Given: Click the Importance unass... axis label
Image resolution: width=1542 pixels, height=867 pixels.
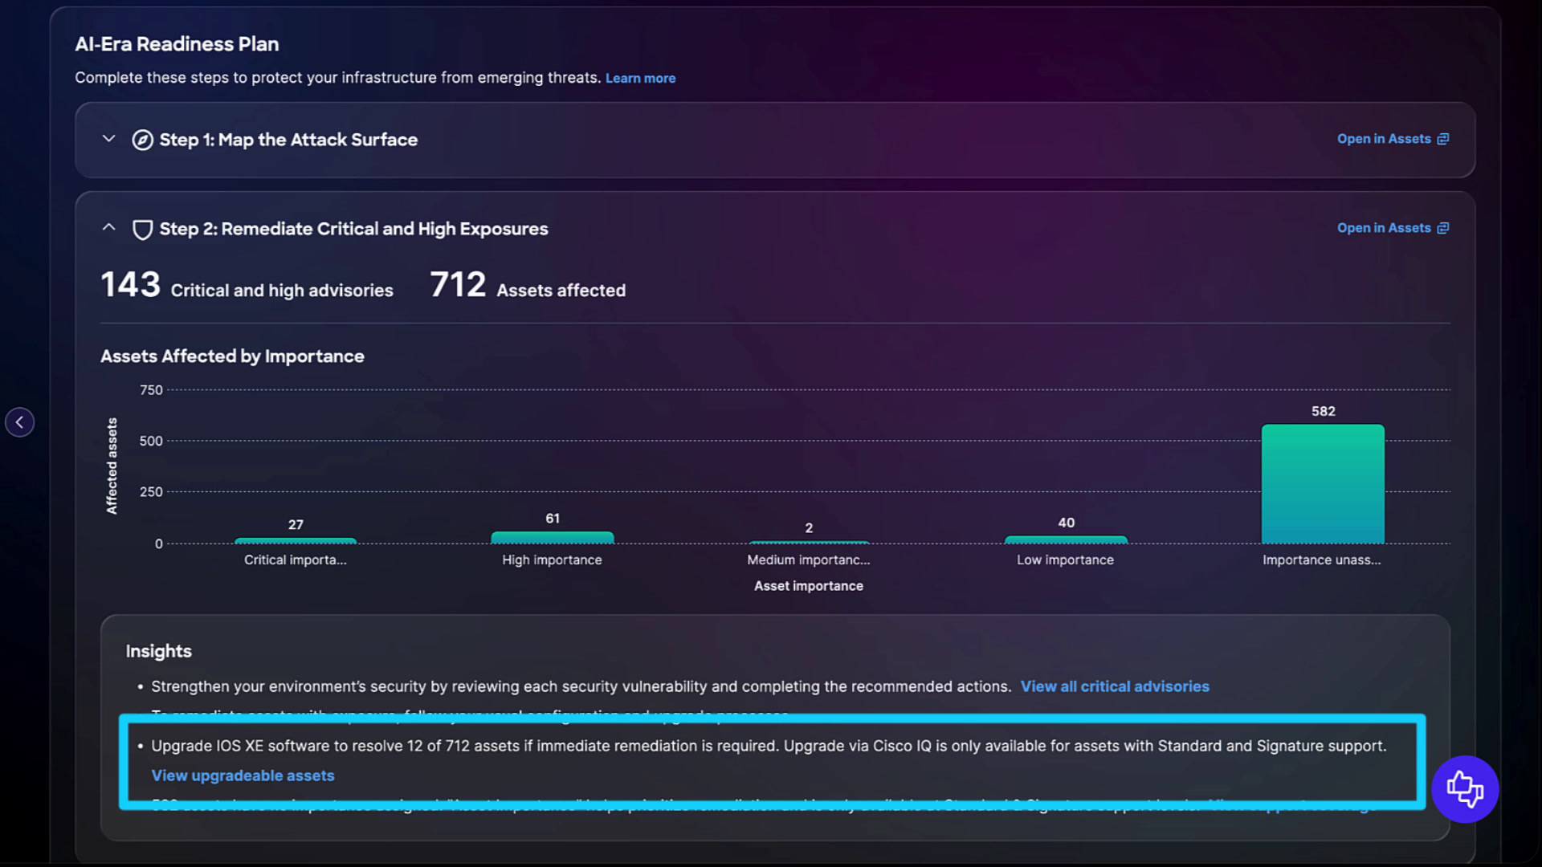Looking at the screenshot, I should click(1322, 560).
